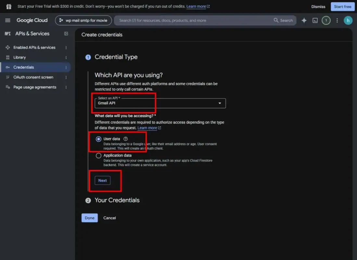This screenshot has height=260, width=357.
Task: Open Page usage agreements
Action: point(35,87)
